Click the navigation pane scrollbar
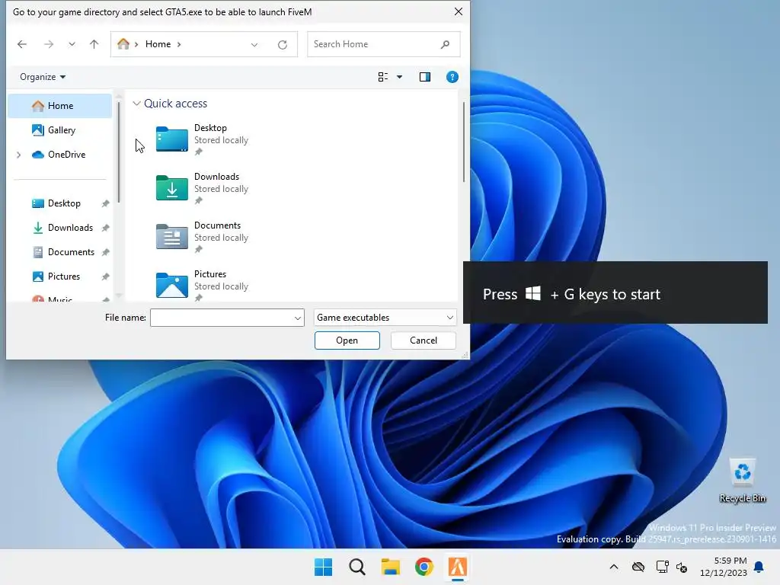Viewport: 780px width, 585px height. click(x=119, y=152)
